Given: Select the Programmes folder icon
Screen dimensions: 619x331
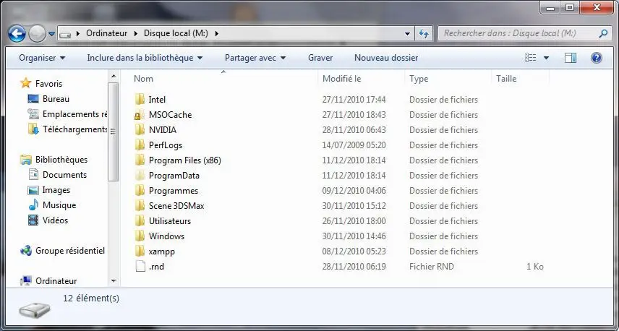Looking at the screenshot, I should pos(140,191).
